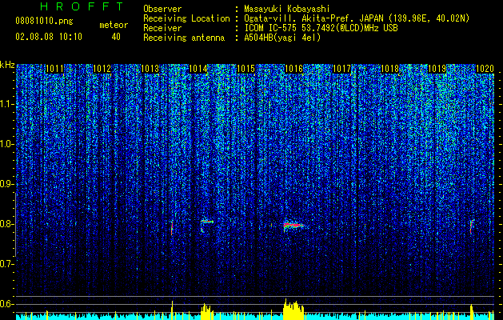Click the ICOM IC-575 receiver text
The width and height of the screenshot is (503, 320).
pyautogui.click(x=321, y=28)
